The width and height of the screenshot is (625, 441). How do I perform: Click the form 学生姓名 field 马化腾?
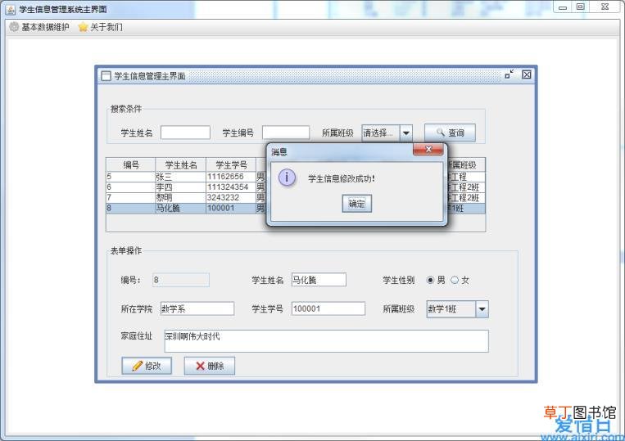319,280
